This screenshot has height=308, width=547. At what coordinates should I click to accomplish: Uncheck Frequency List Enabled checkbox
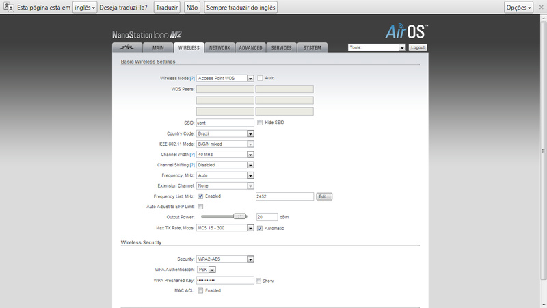[200, 196]
